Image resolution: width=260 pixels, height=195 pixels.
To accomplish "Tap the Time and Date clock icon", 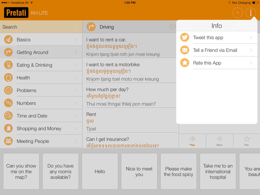I will pos(8,116).
